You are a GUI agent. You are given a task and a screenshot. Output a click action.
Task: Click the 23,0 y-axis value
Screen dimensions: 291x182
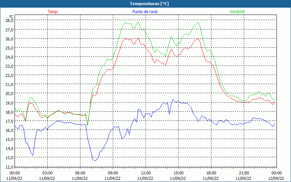(x=9, y=66)
